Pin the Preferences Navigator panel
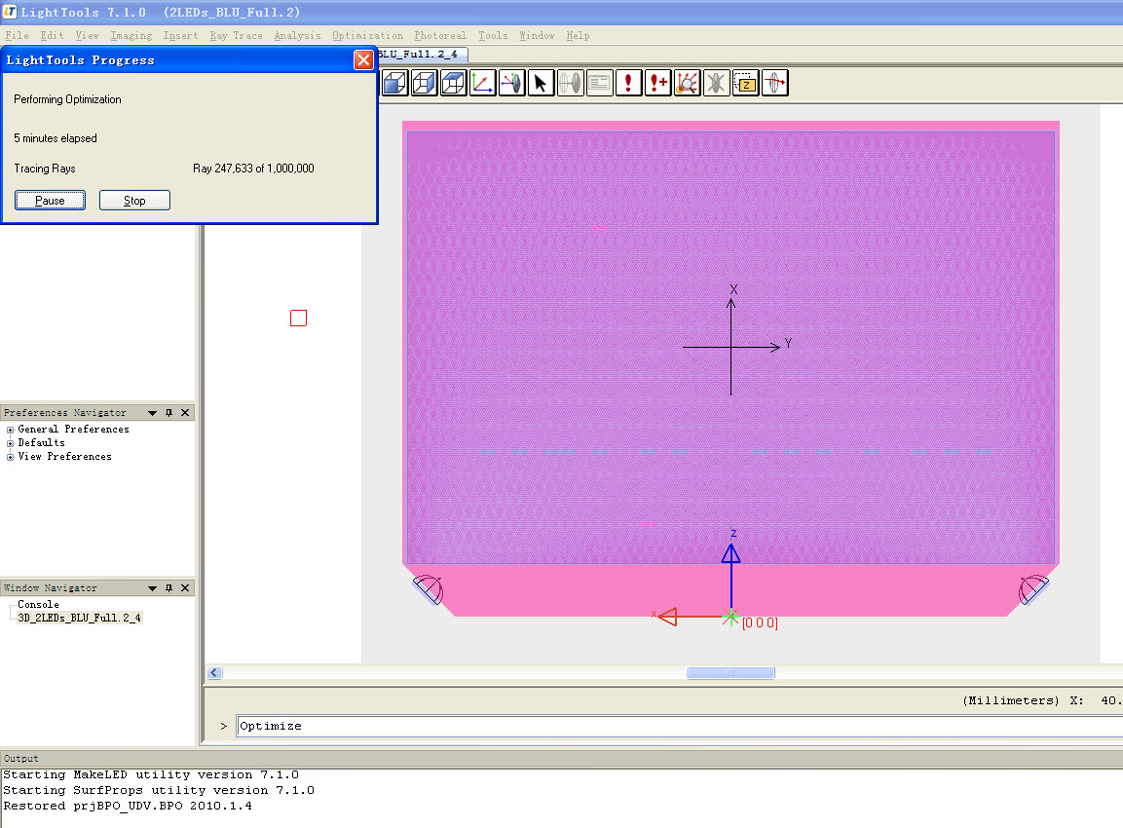This screenshot has width=1123, height=828. tap(169, 413)
